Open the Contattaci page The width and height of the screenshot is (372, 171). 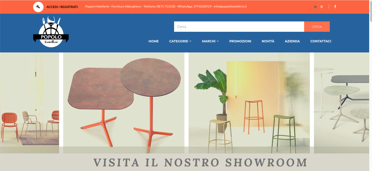pyautogui.click(x=321, y=41)
